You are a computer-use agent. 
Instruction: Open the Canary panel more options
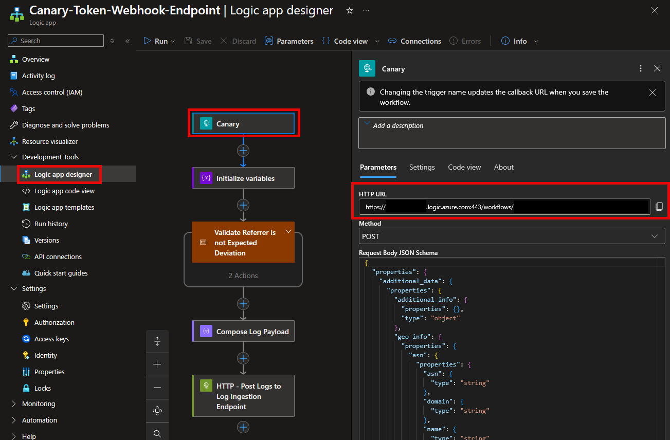(x=640, y=68)
